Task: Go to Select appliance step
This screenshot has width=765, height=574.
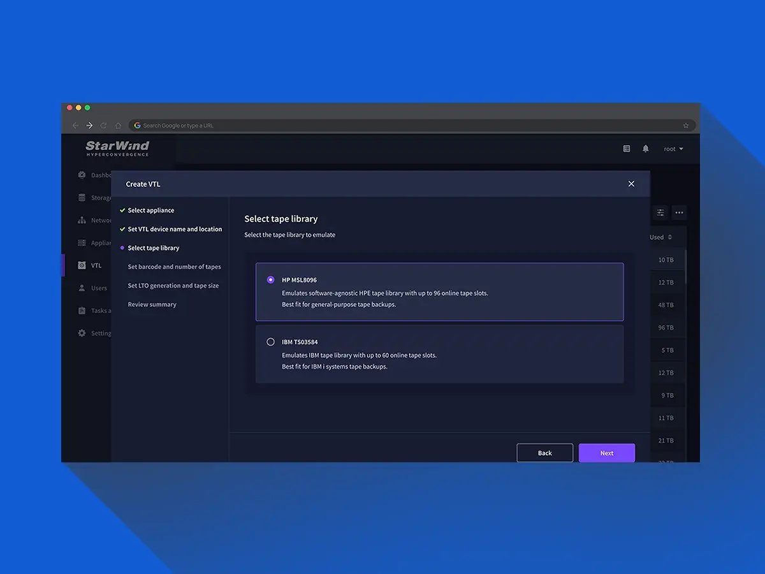Action: pos(150,210)
